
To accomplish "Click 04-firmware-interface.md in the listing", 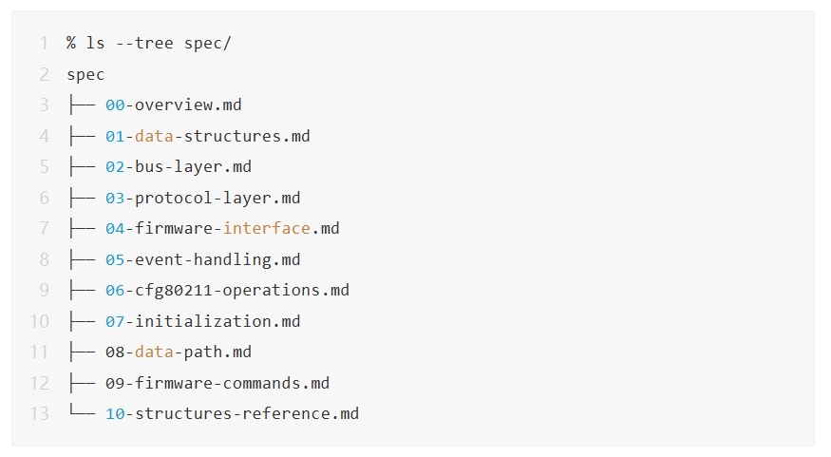I will (x=222, y=228).
